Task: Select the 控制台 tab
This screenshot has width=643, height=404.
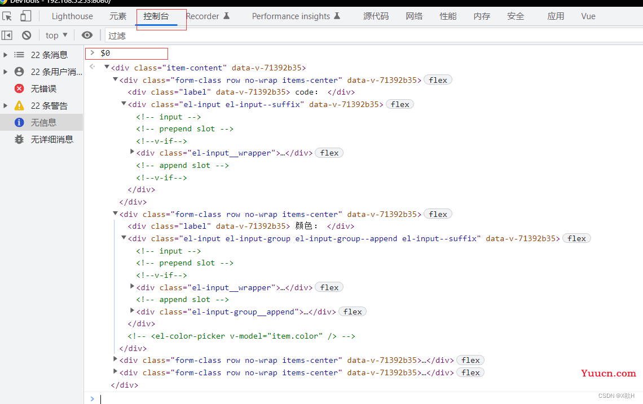Action: click(156, 16)
